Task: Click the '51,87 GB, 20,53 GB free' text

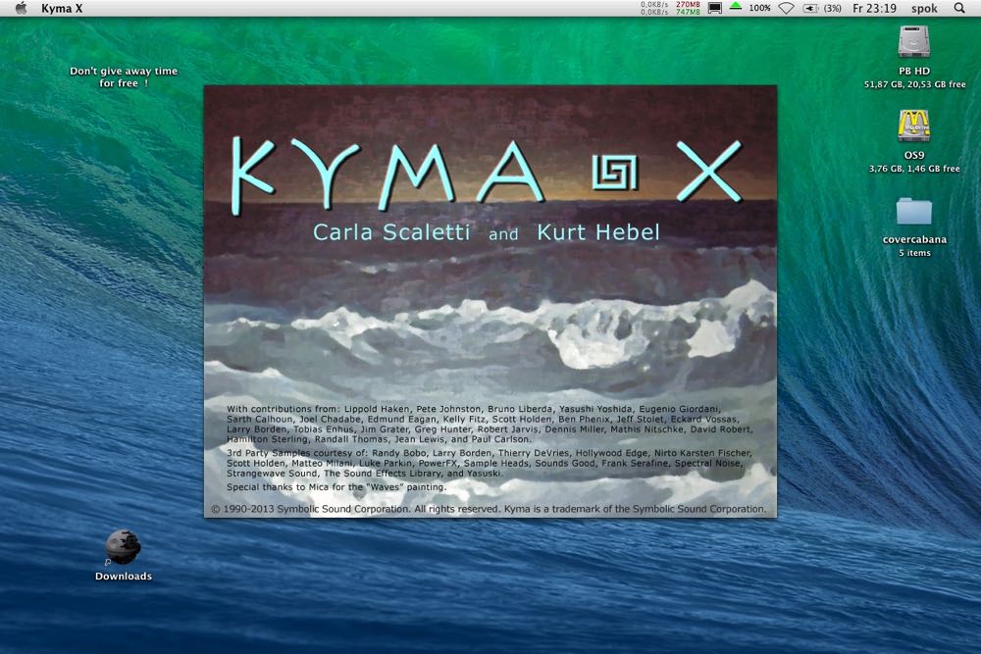Action: pyautogui.click(x=914, y=84)
